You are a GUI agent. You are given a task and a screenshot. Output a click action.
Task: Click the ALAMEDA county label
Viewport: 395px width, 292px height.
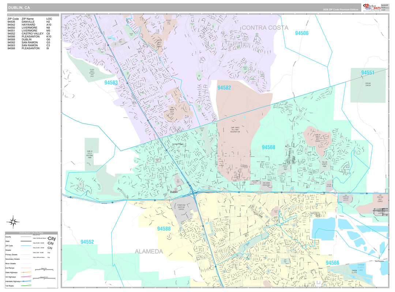click(x=148, y=251)
